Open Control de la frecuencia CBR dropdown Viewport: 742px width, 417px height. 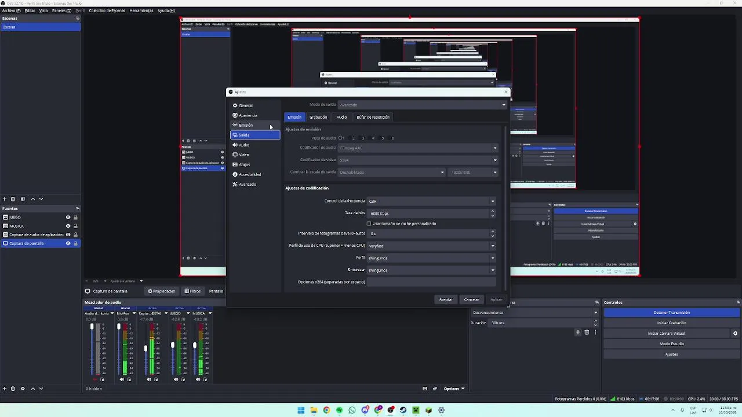[432, 201]
